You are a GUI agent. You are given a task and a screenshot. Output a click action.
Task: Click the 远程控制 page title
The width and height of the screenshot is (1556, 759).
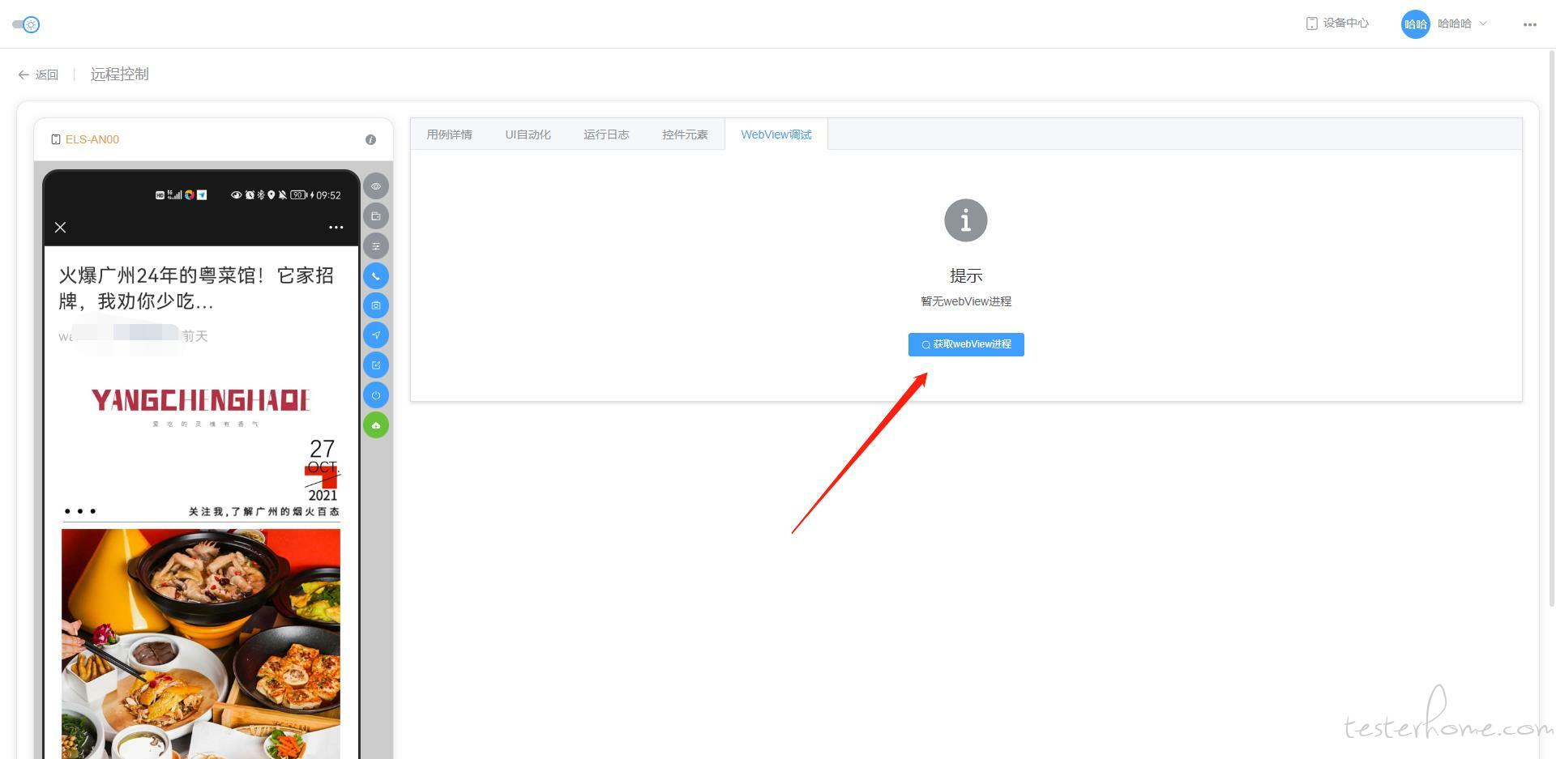tap(119, 75)
